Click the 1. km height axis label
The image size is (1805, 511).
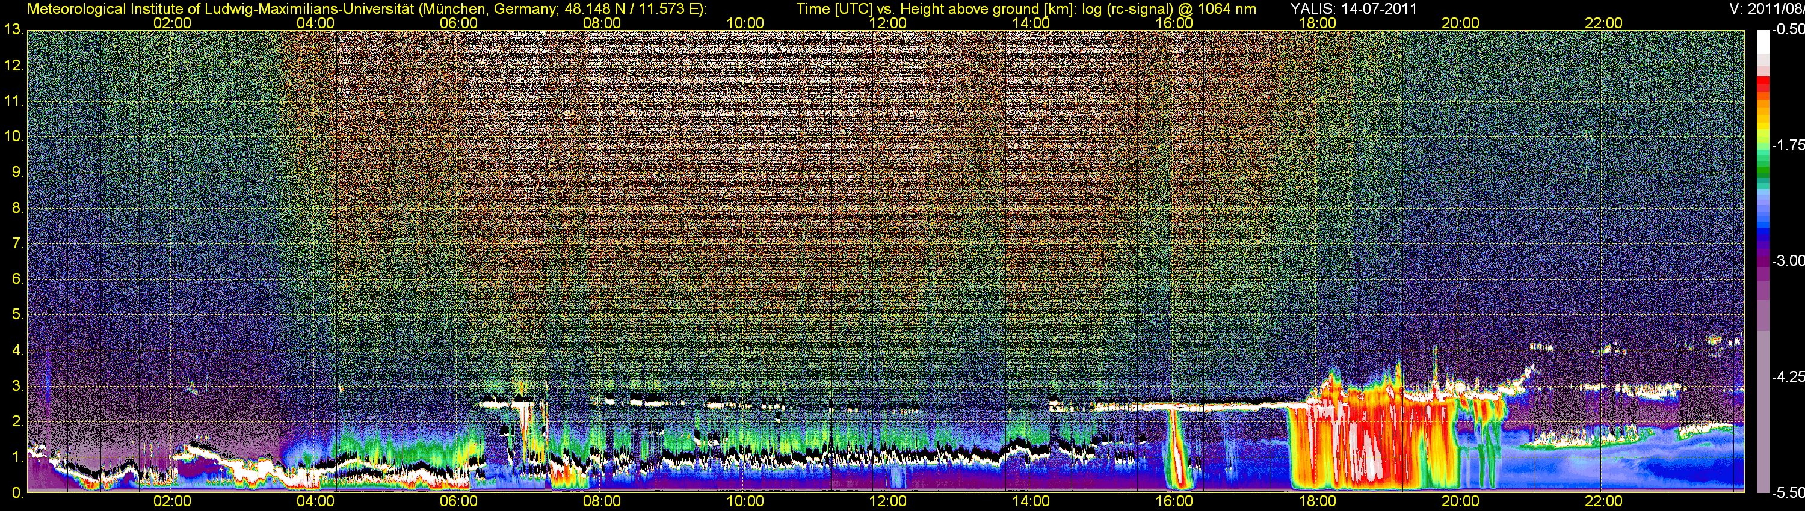click(17, 457)
